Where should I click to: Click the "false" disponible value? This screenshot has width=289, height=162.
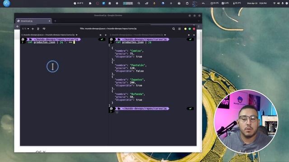tap(140, 71)
